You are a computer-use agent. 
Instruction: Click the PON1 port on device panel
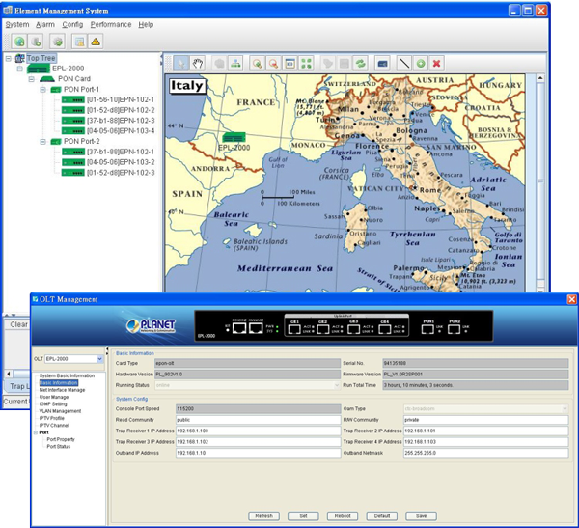click(427, 327)
